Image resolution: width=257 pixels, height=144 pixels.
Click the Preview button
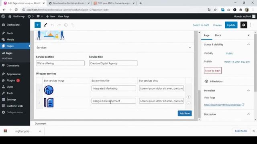pyautogui.click(x=217, y=25)
